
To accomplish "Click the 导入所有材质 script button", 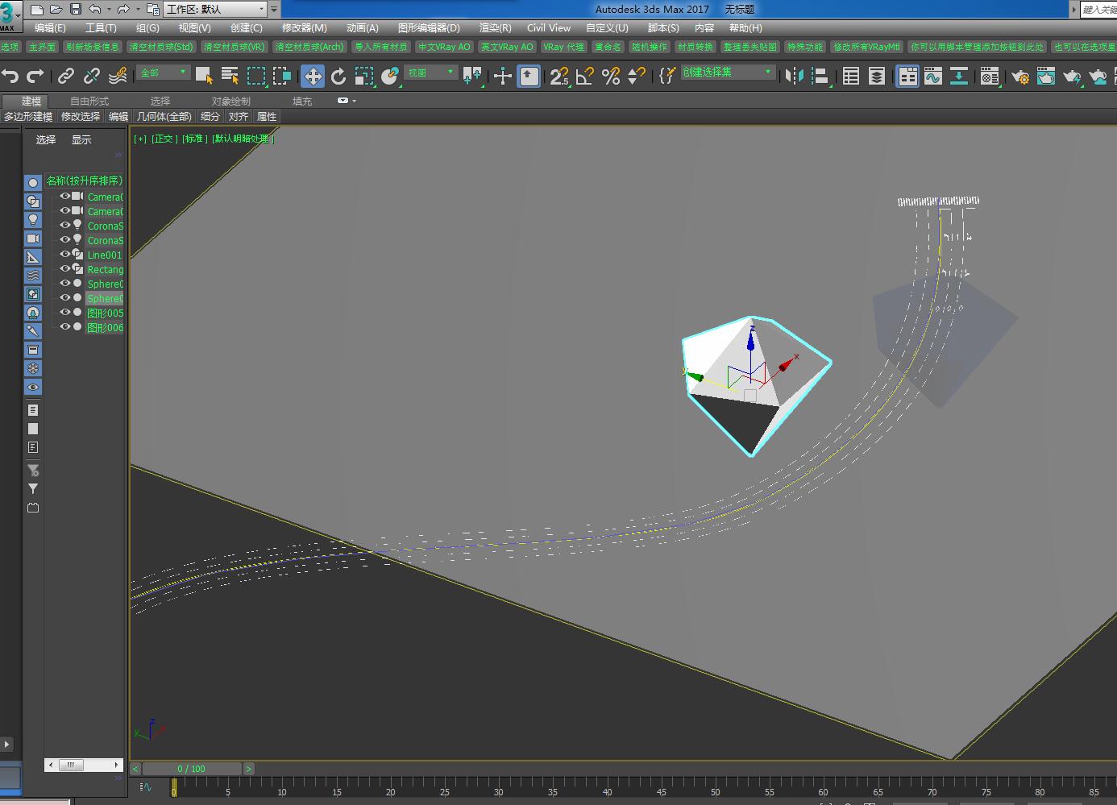I will (381, 47).
